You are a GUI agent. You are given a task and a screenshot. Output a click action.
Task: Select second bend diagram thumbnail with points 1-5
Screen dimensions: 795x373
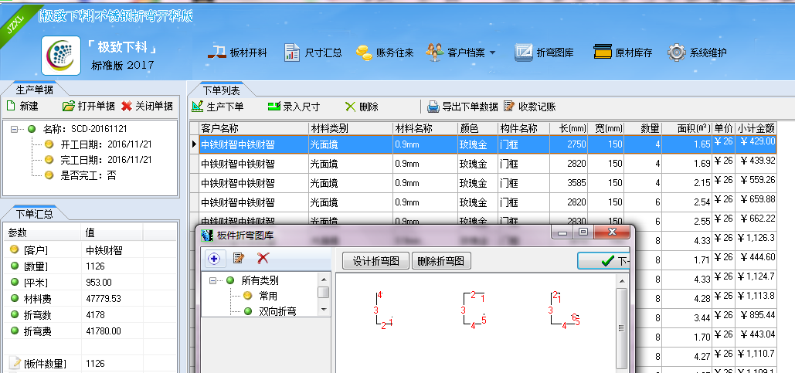click(474, 310)
